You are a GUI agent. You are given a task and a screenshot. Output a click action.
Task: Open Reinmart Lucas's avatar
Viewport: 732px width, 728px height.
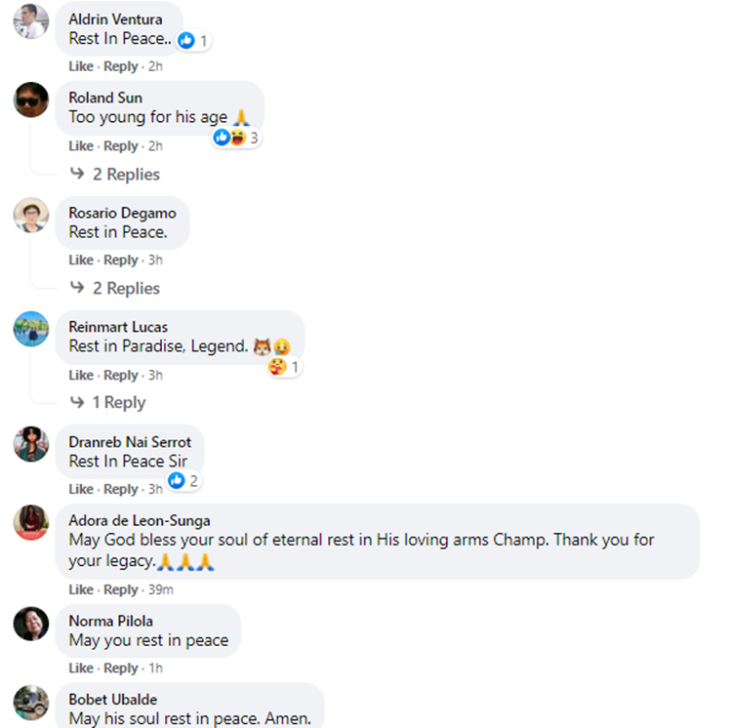coord(30,329)
